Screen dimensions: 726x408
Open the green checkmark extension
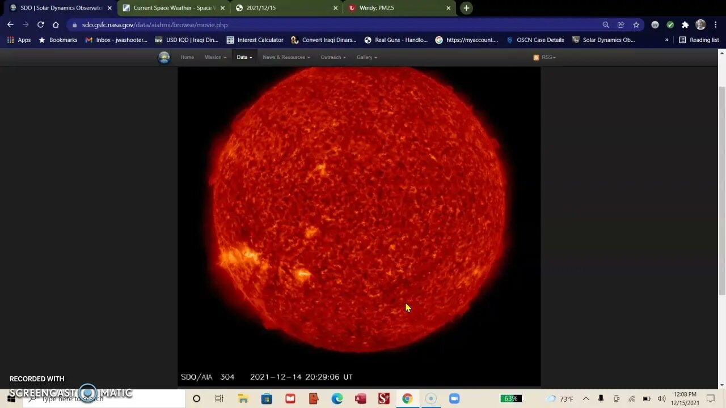pyautogui.click(x=670, y=25)
